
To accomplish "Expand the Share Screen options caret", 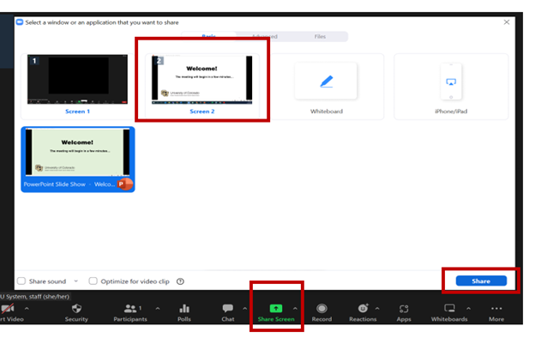I will [295, 309].
